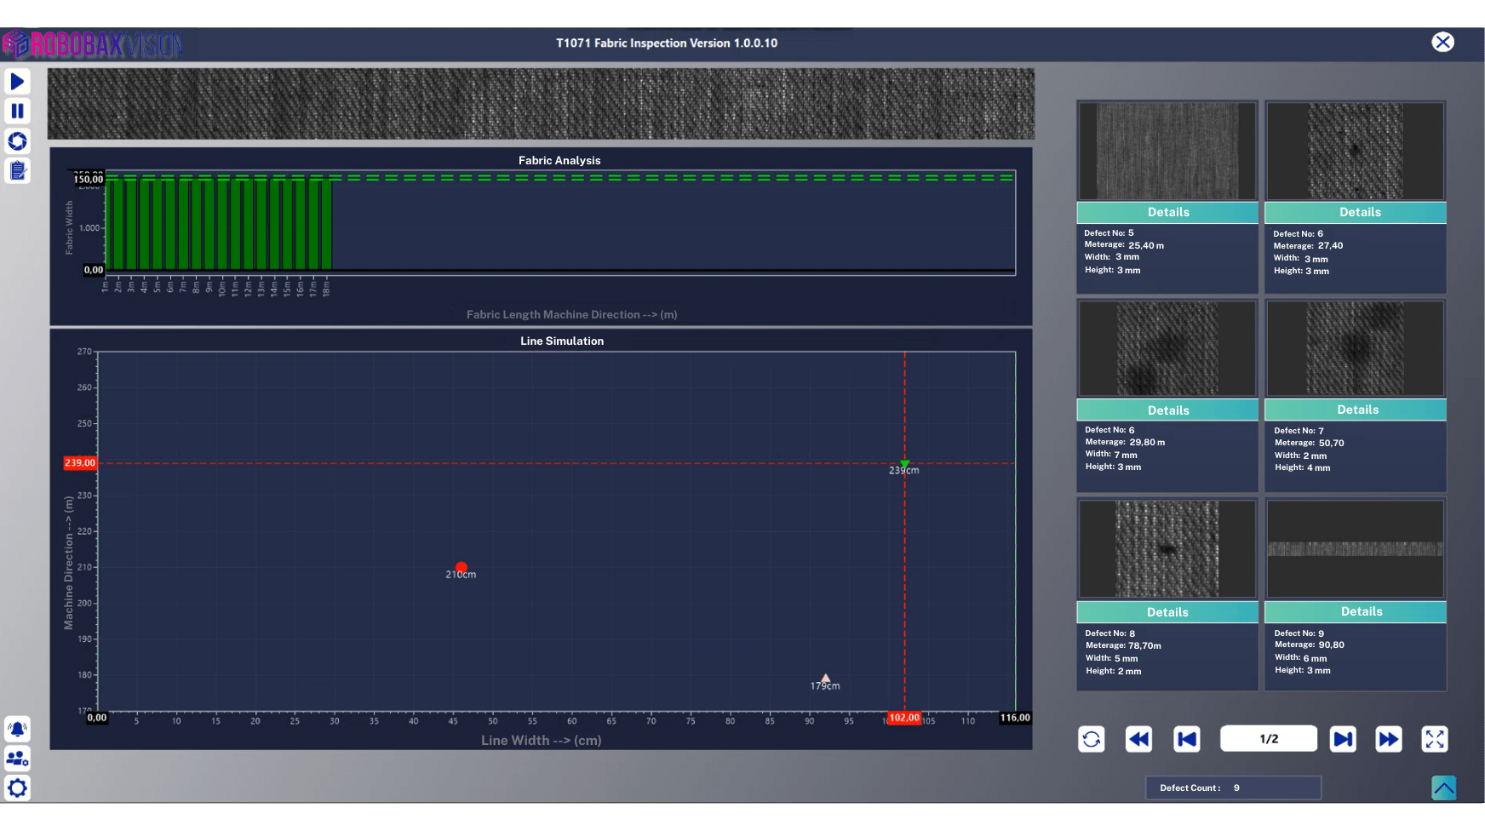Rewind defect pages with double-left arrows
The height and width of the screenshot is (831, 1485).
click(x=1138, y=739)
